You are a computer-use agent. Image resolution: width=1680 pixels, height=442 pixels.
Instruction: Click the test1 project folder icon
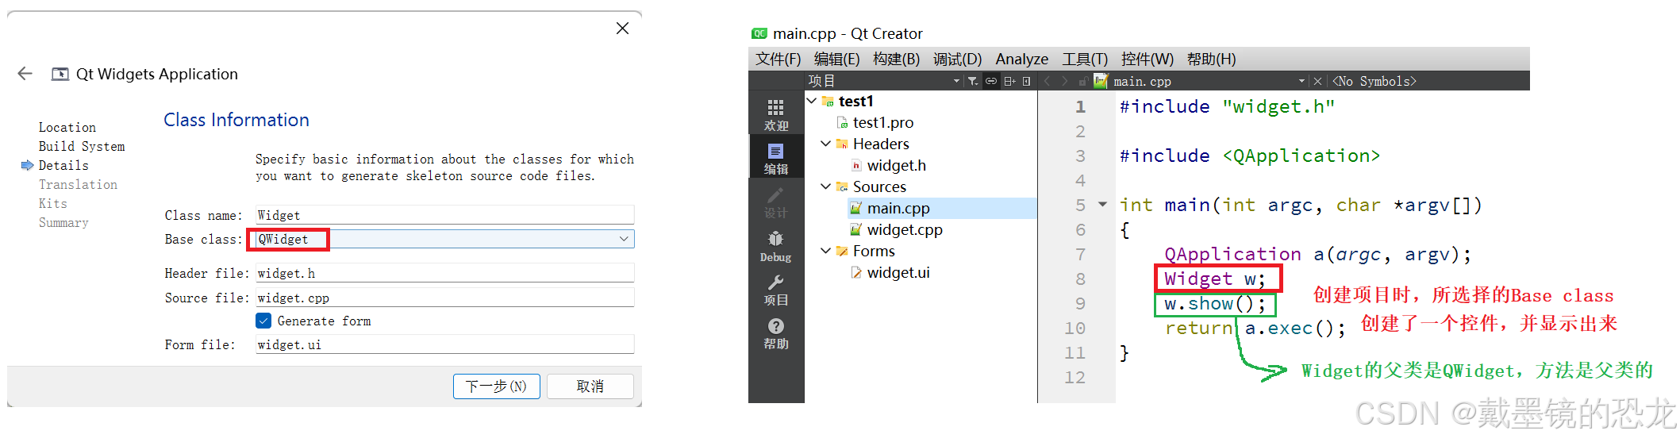click(828, 102)
